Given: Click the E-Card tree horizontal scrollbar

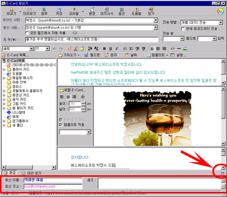Looking at the screenshot, I should click(29, 167).
